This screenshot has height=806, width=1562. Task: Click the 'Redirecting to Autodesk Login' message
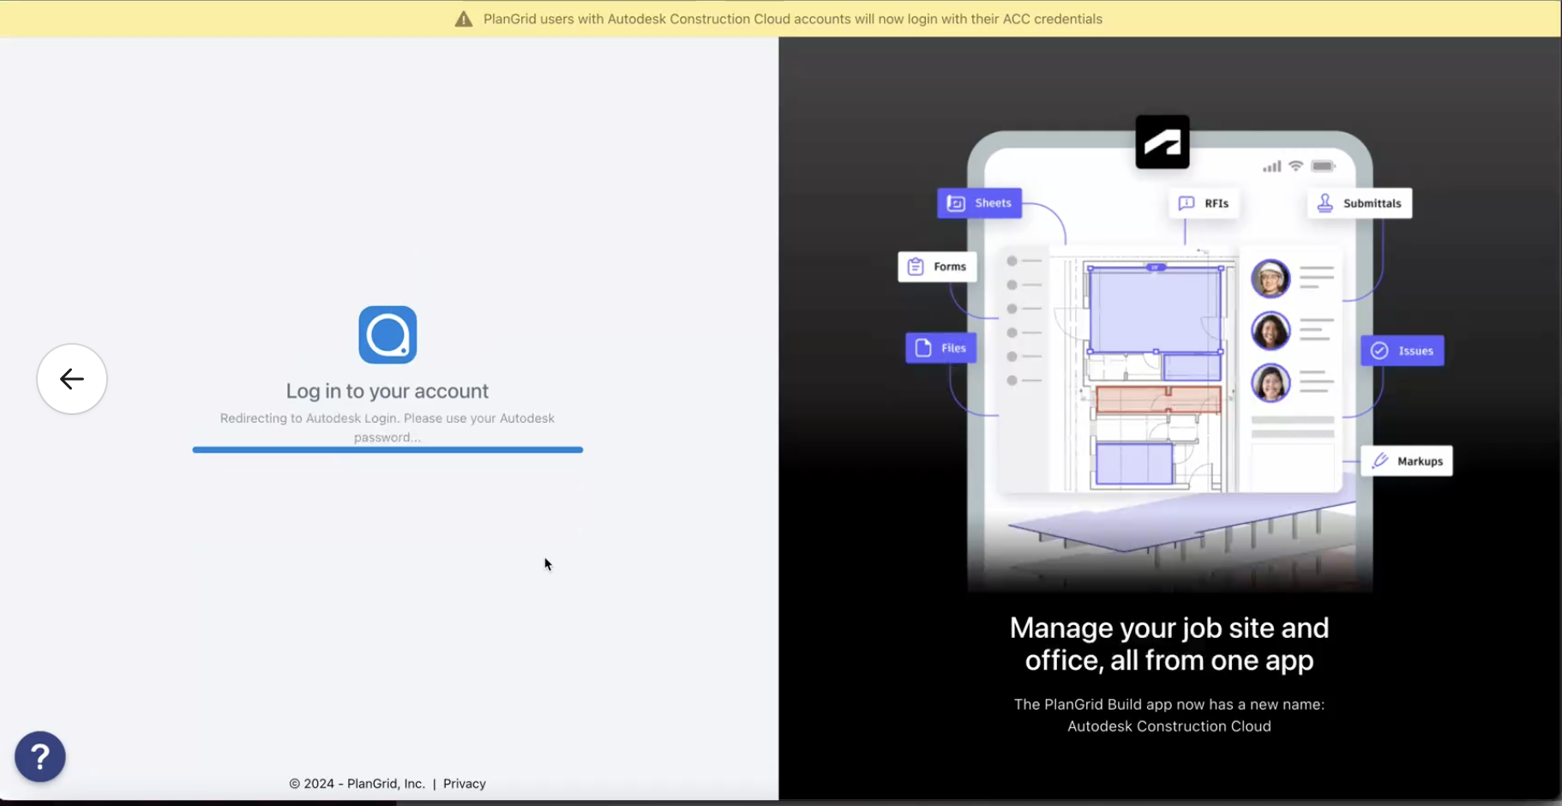[387, 427]
